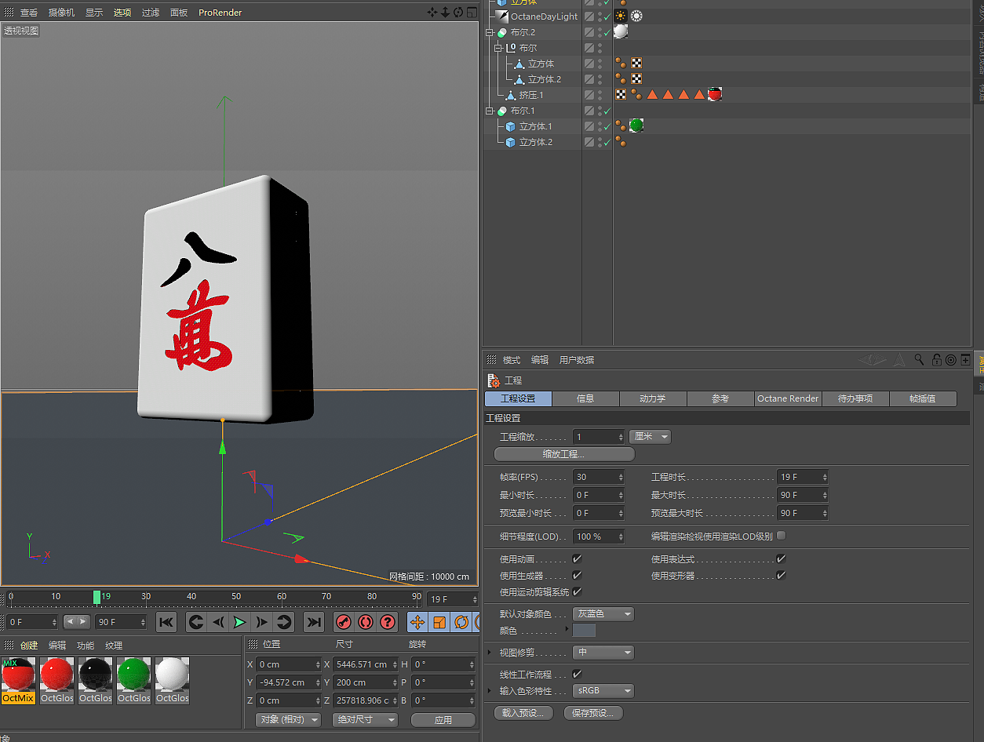Open 用户数据 menu in attributes panel
Screen dimensions: 984x742
click(x=577, y=360)
